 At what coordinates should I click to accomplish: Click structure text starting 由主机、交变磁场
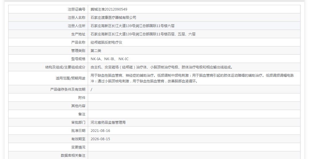[x=162, y=67]
